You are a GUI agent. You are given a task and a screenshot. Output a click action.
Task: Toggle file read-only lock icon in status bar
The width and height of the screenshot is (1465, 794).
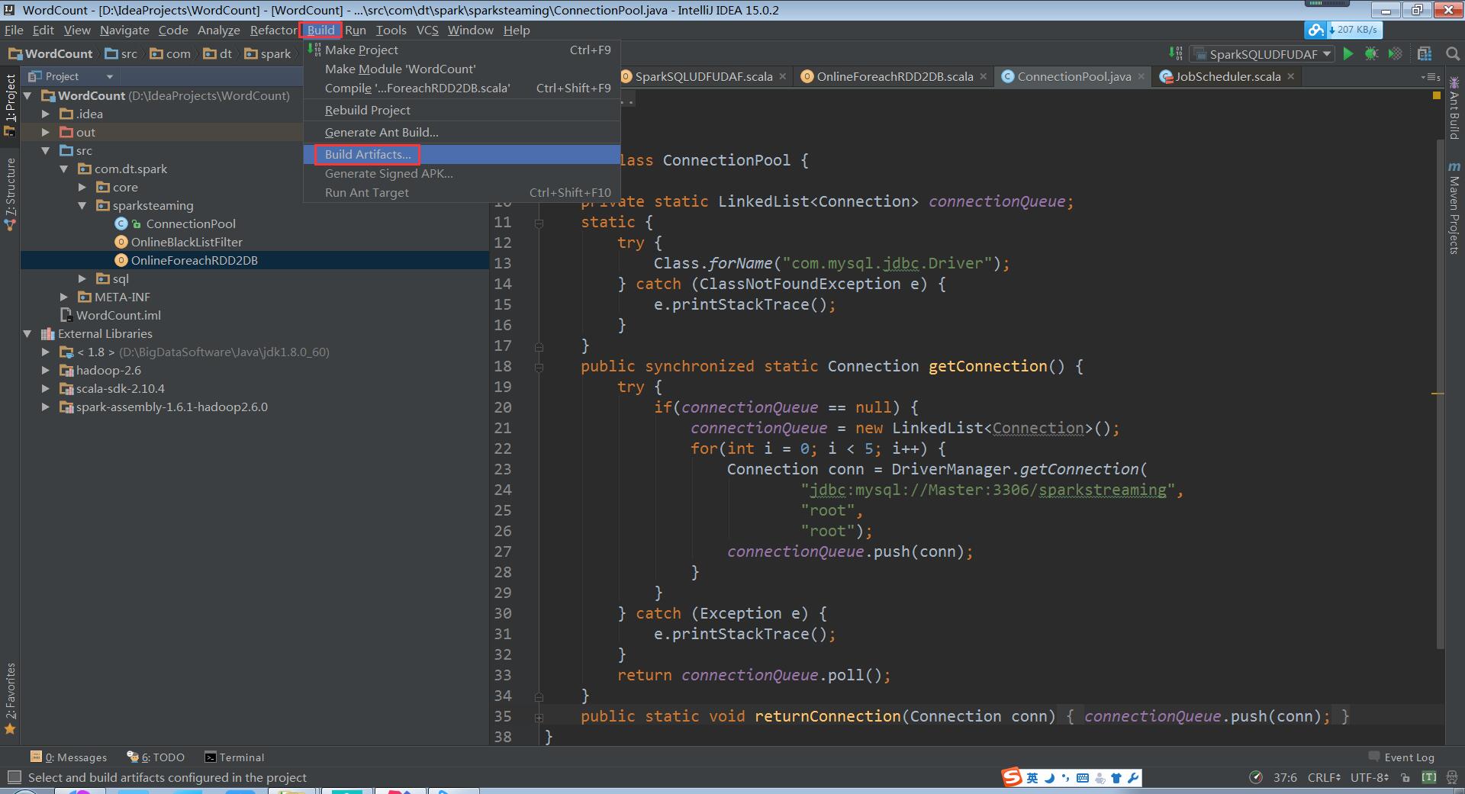[x=1405, y=778]
